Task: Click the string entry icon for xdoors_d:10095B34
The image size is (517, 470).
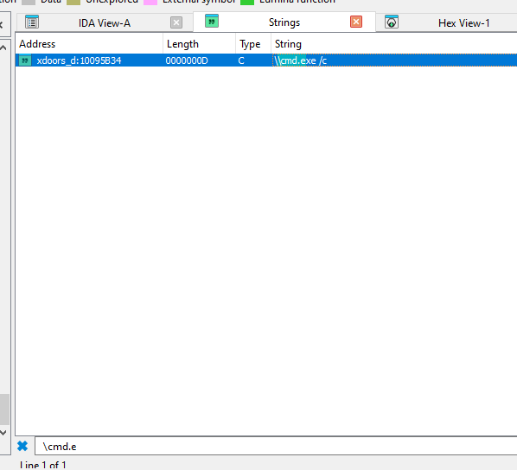Action: (25, 60)
